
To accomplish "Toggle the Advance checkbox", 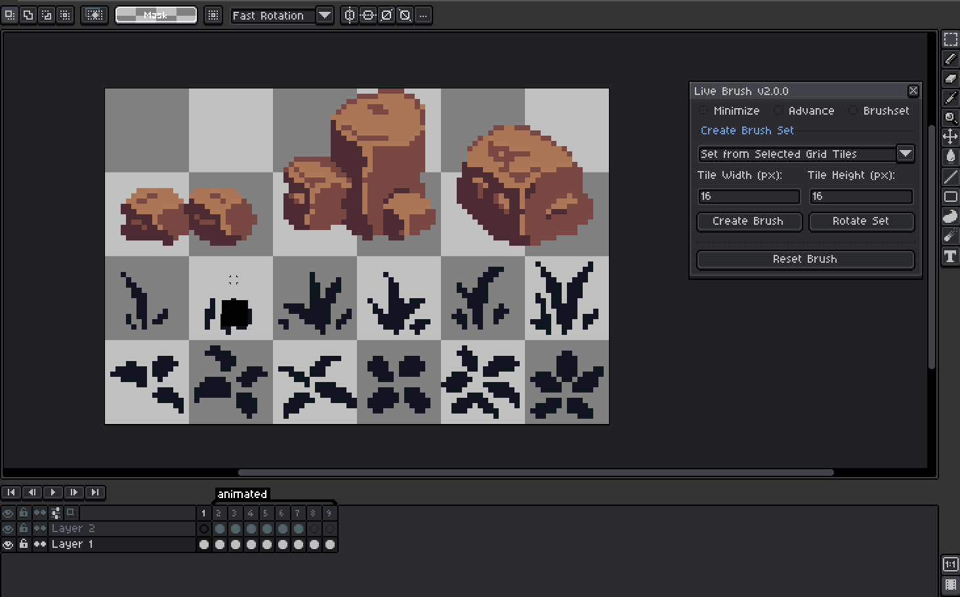I will (x=778, y=111).
